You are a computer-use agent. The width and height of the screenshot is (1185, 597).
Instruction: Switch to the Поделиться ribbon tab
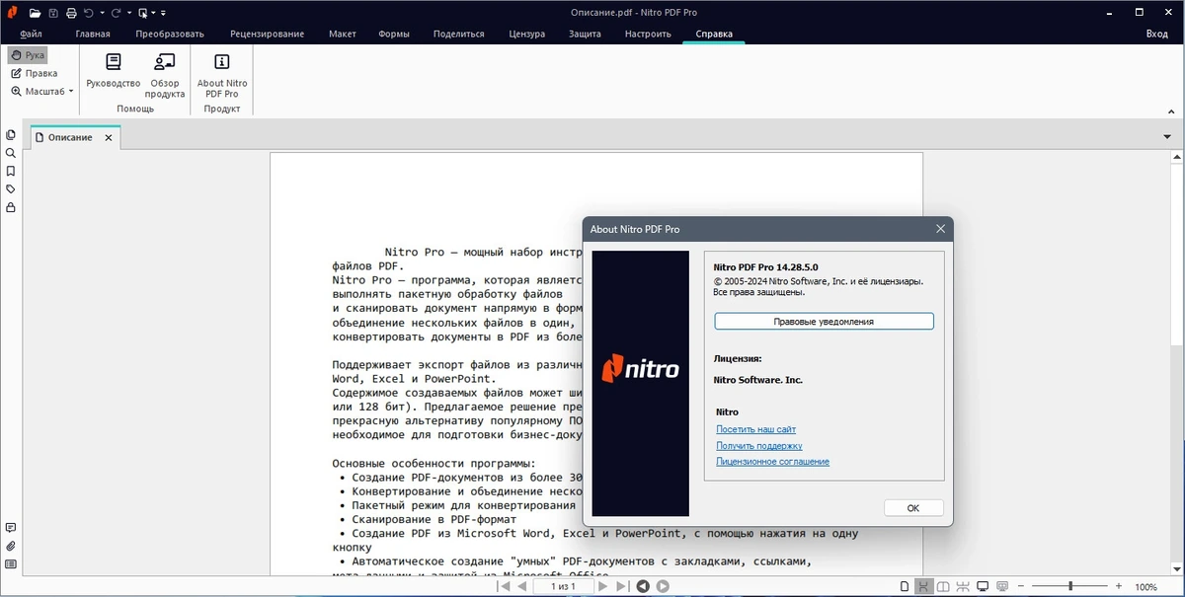click(x=458, y=34)
